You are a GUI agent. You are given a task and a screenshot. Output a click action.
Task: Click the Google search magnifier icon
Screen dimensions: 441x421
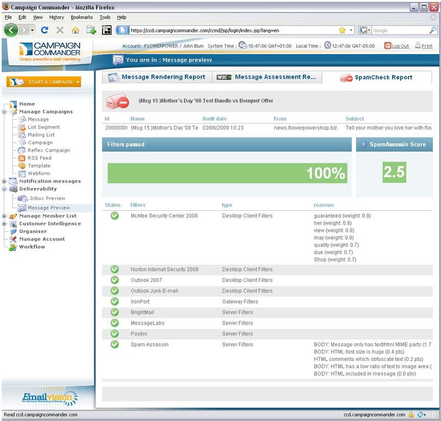433,30
